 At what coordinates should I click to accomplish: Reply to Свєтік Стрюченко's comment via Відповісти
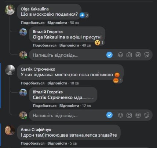(x=57, y=83)
